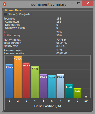Viewport: 95px width, 114px height.
Task: Click axis label 10 on the chart
Action: (86, 101)
